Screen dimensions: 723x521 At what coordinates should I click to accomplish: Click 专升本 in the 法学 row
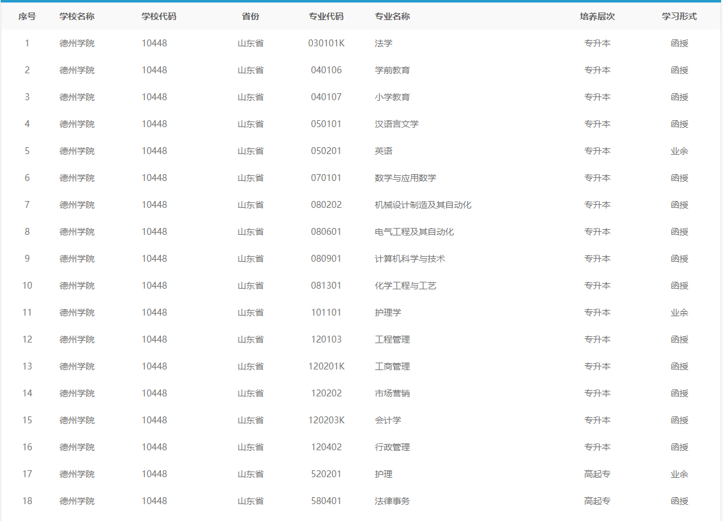click(597, 43)
